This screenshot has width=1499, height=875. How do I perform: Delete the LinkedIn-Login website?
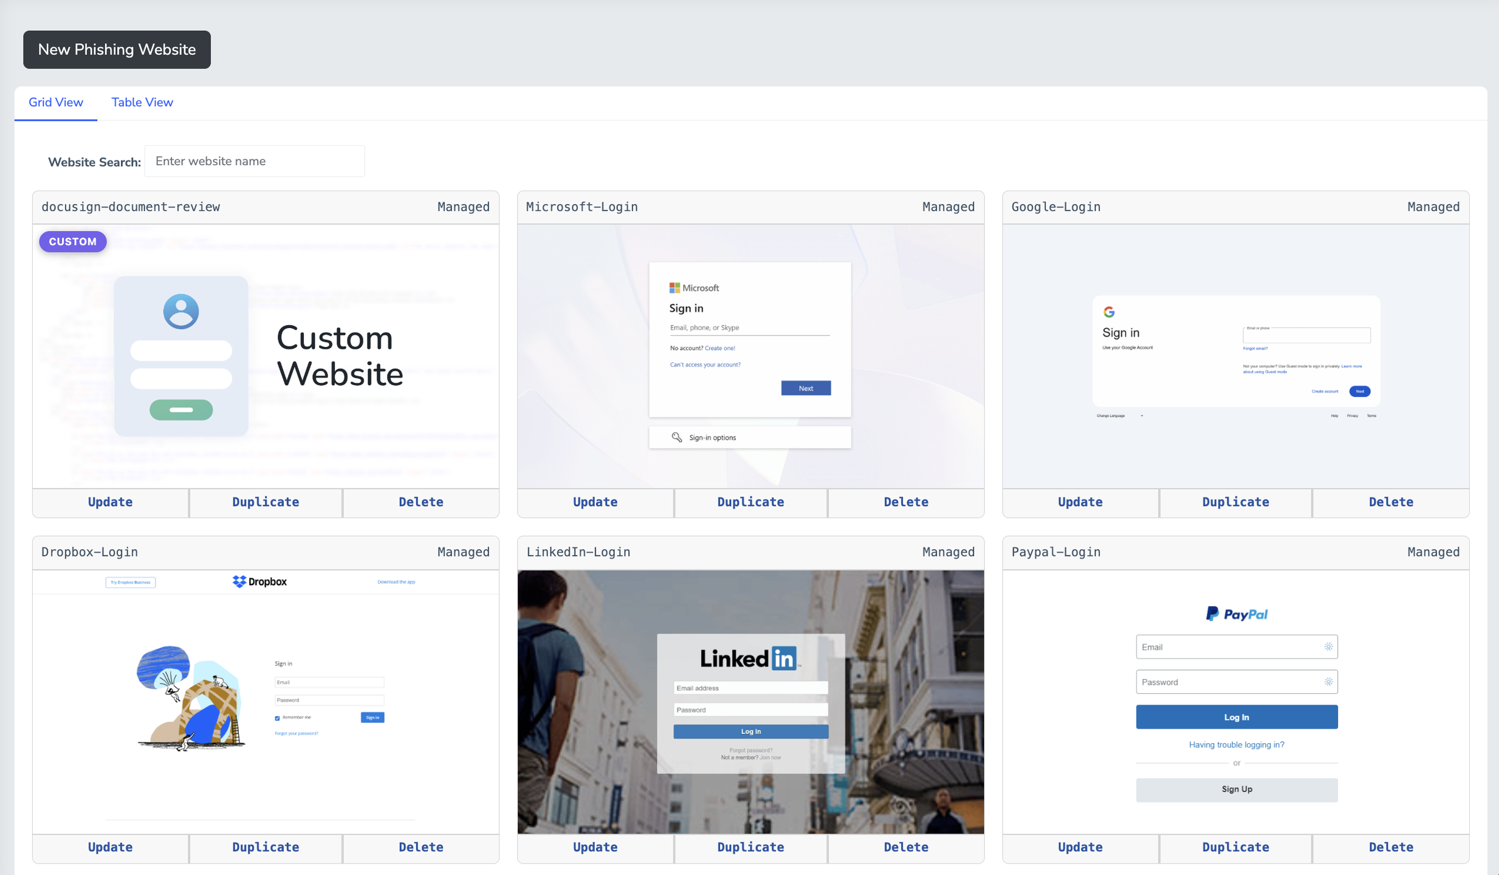coord(906,847)
